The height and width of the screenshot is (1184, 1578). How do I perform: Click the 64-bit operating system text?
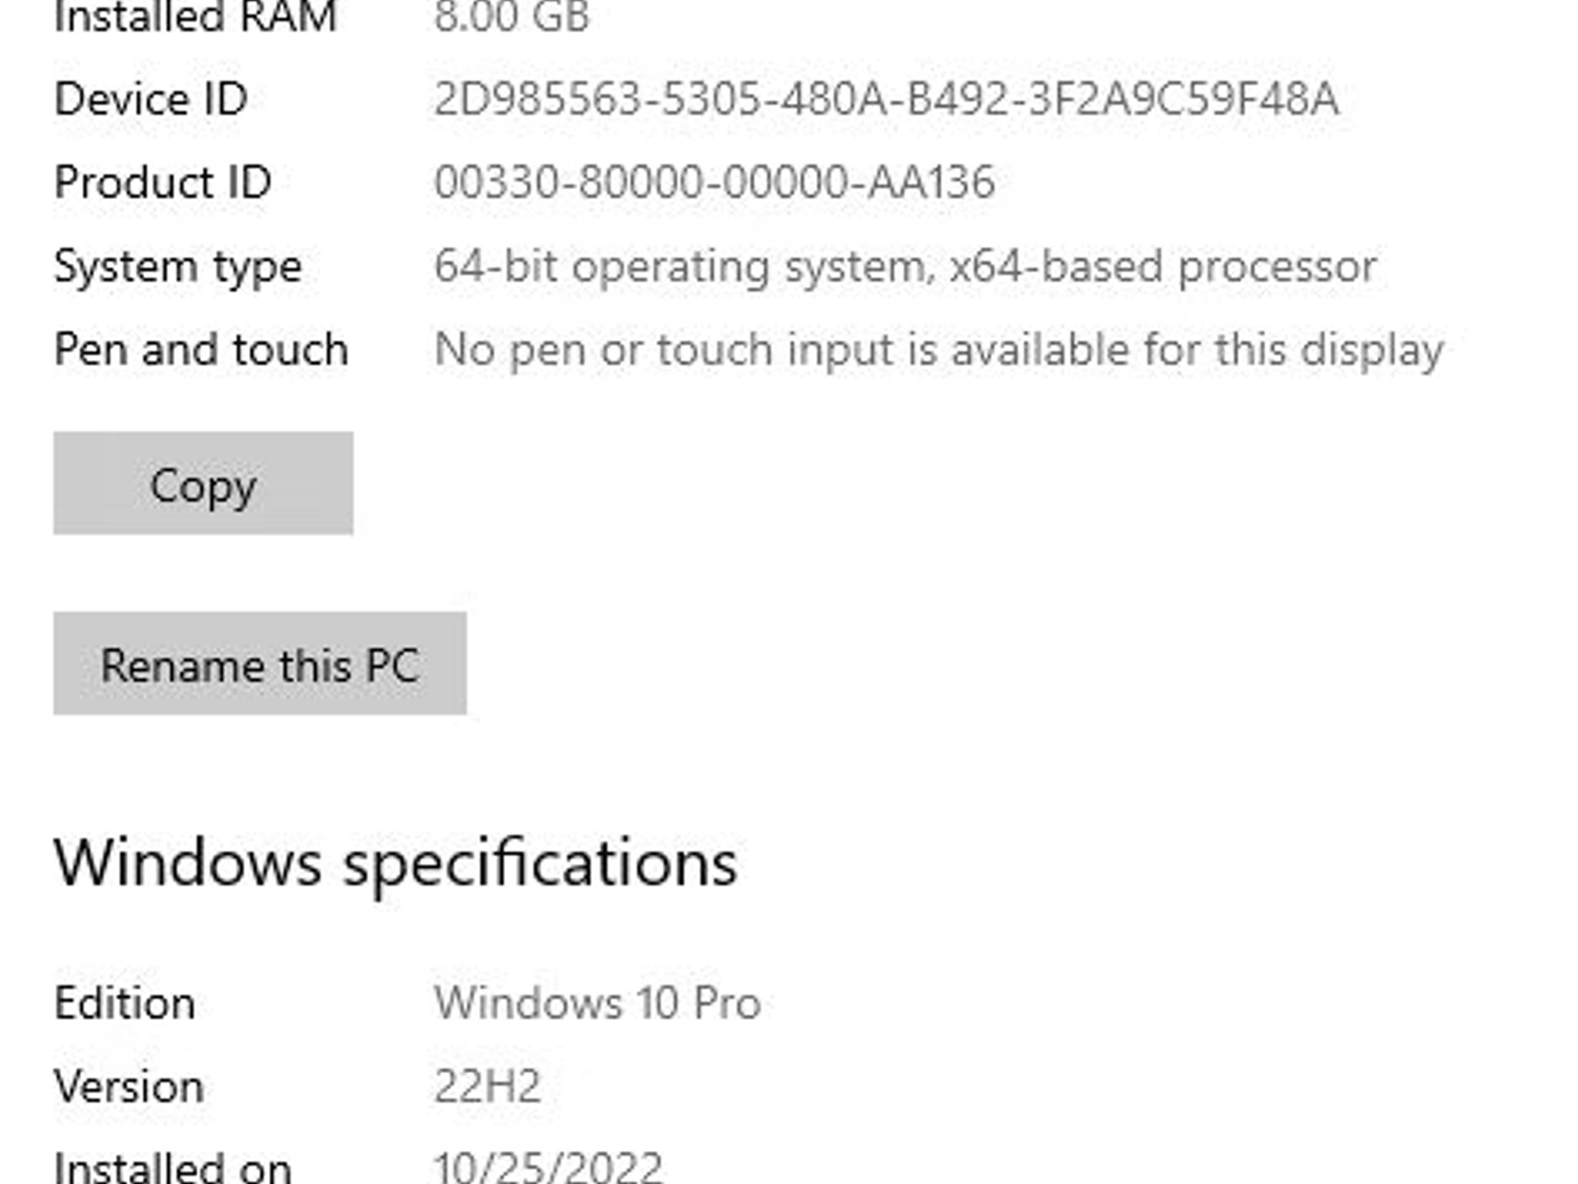coord(684,267)
